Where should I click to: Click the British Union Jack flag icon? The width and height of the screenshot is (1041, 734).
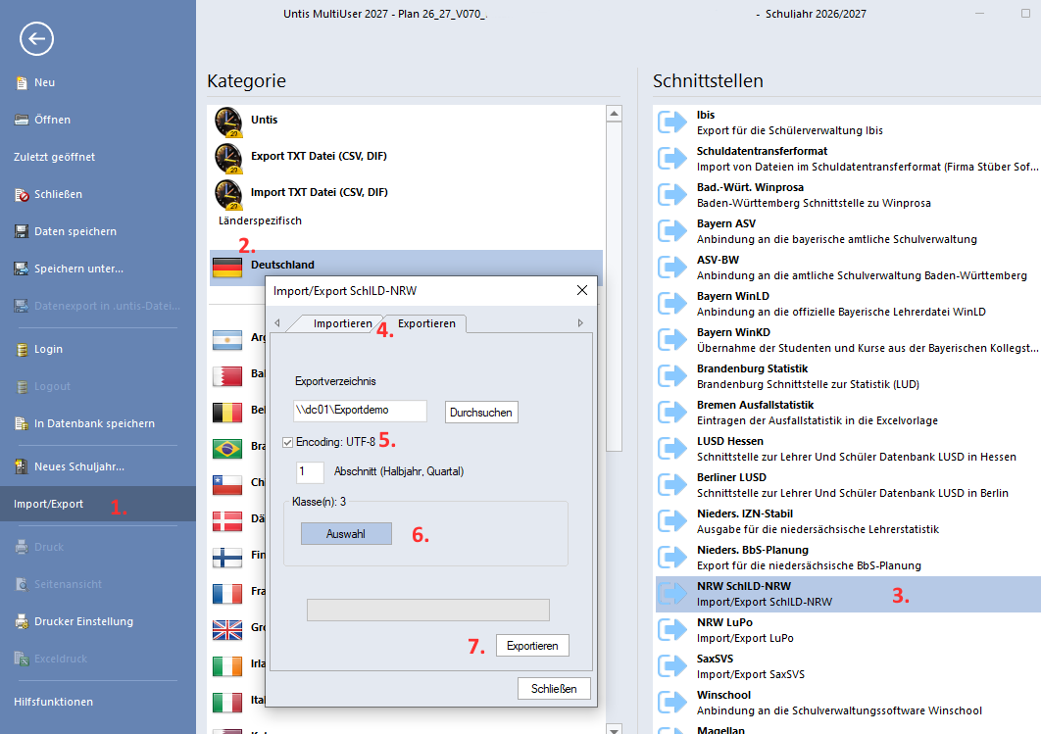coord(227,630)
